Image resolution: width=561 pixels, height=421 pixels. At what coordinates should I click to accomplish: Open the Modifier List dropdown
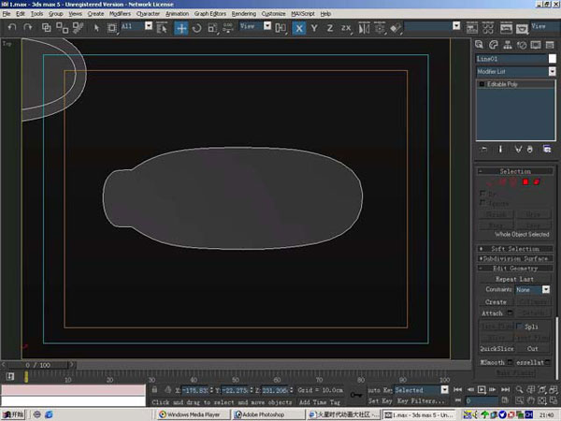pyautogui.click(x=516, y=72)
